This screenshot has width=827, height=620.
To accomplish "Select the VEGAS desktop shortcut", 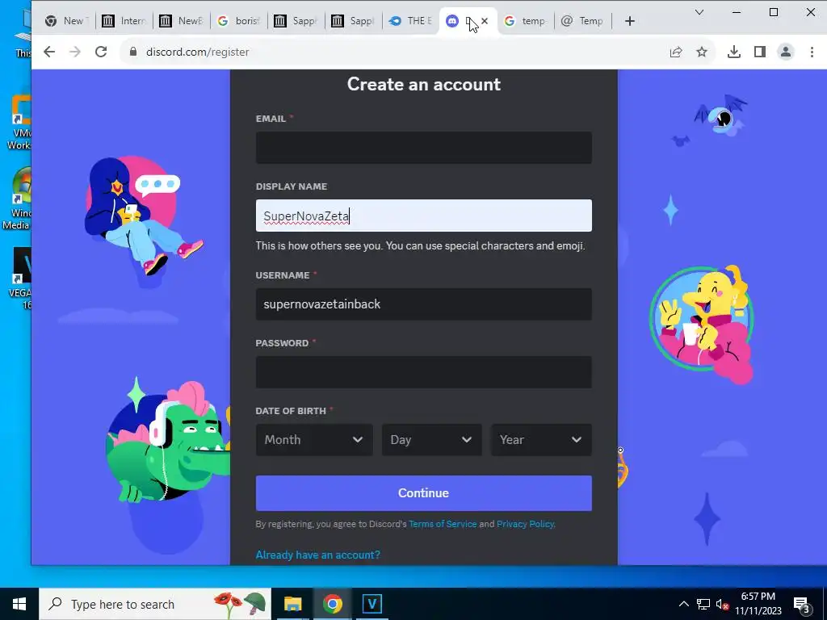I will click(x=20, y=278).
